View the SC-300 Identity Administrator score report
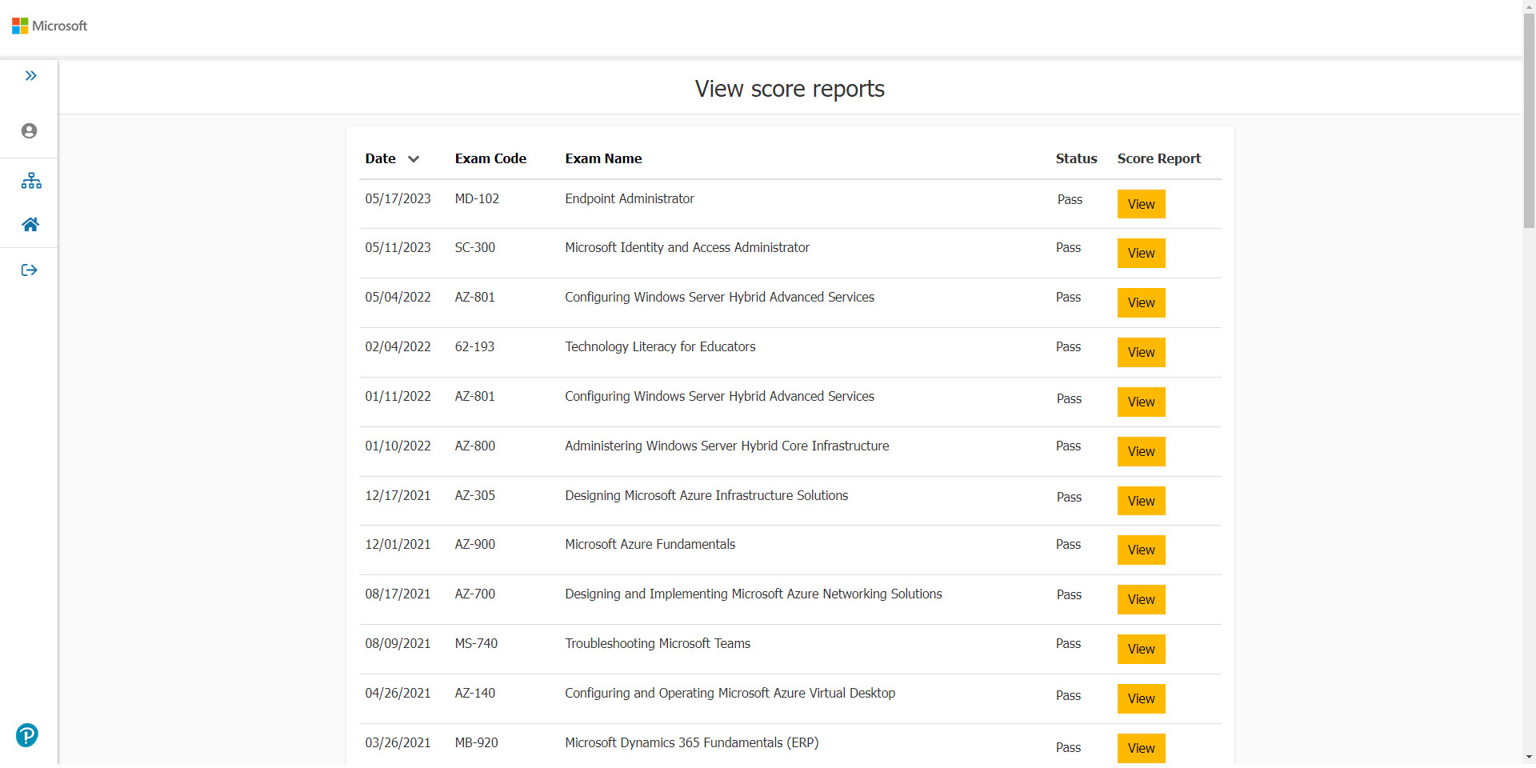 pos(1141,253)
